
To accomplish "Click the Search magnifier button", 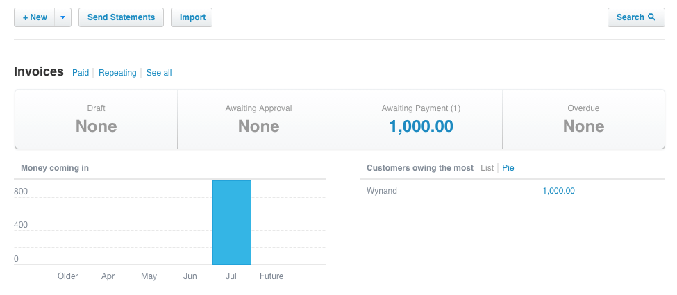I will (636, 17).
